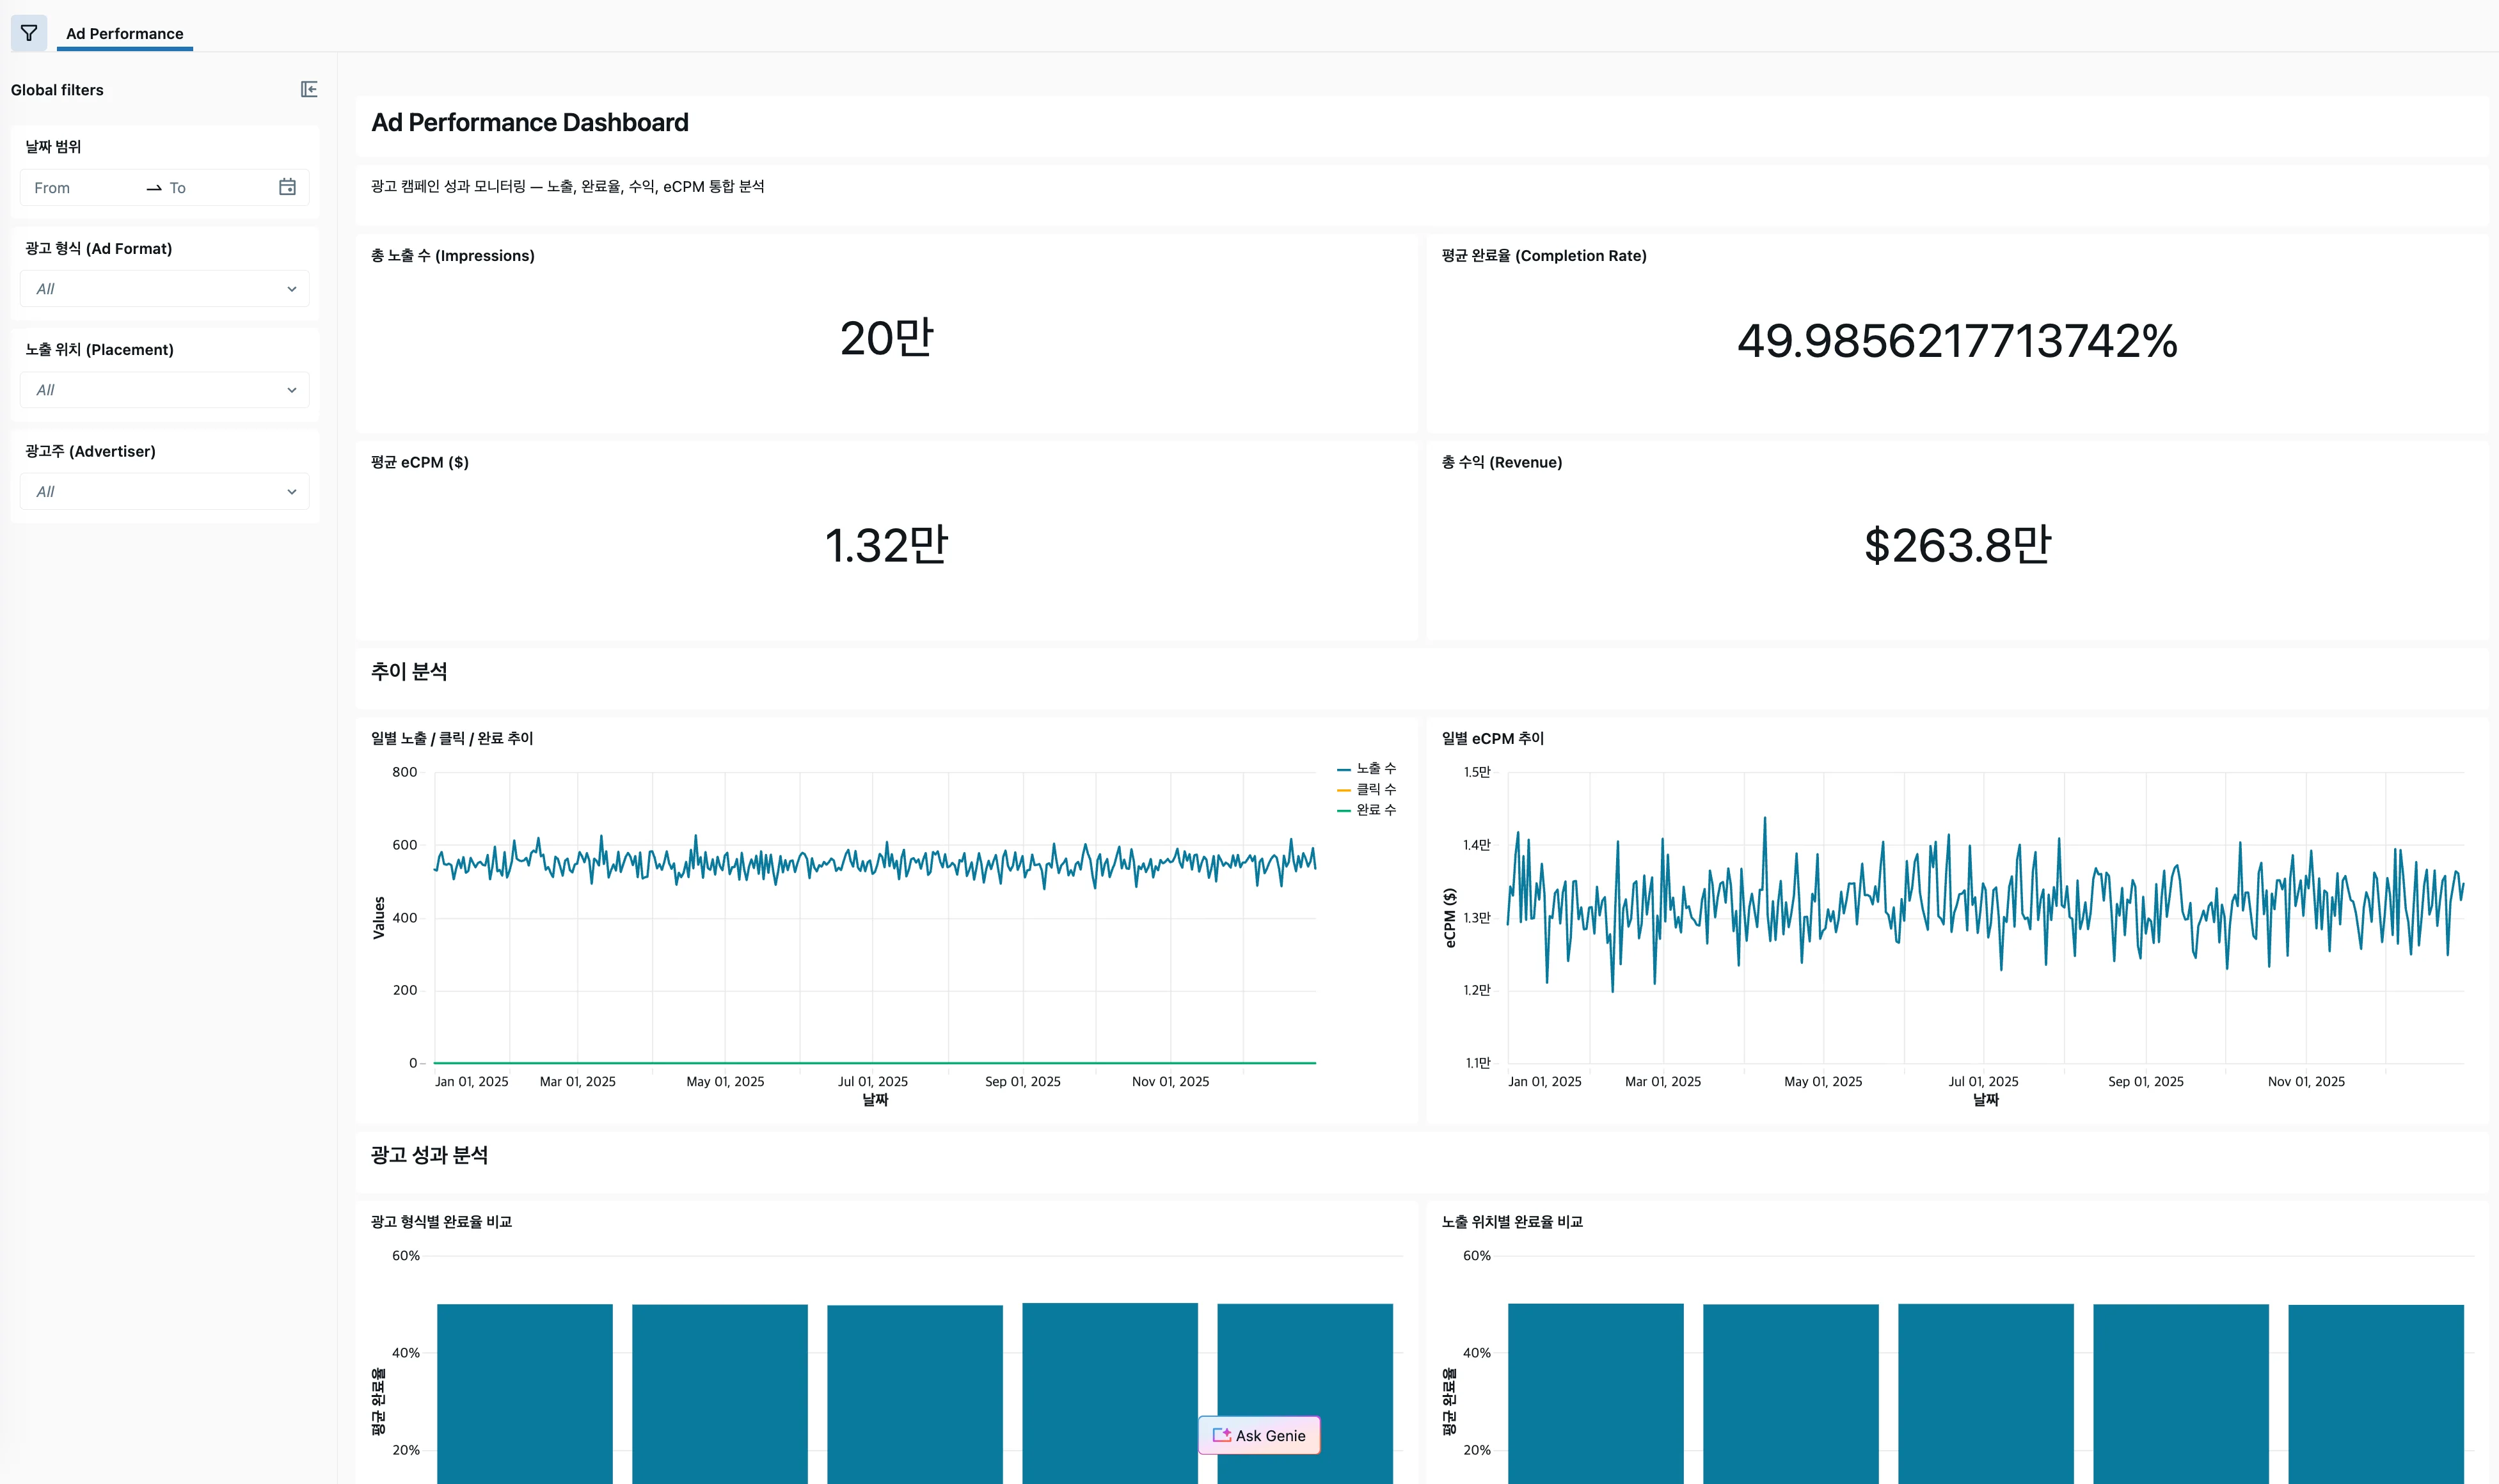Click the 노출 위치별 완료율 비교 chart title
The height and width of the screenshot is (1484, 2499).
(1512, 1222)
